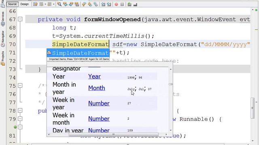Click Runnable() text on line 79

[197, 119]
